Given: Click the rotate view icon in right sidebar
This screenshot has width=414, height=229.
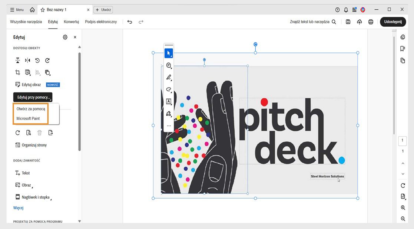Looking at the screenshot, I should [403, 186].
